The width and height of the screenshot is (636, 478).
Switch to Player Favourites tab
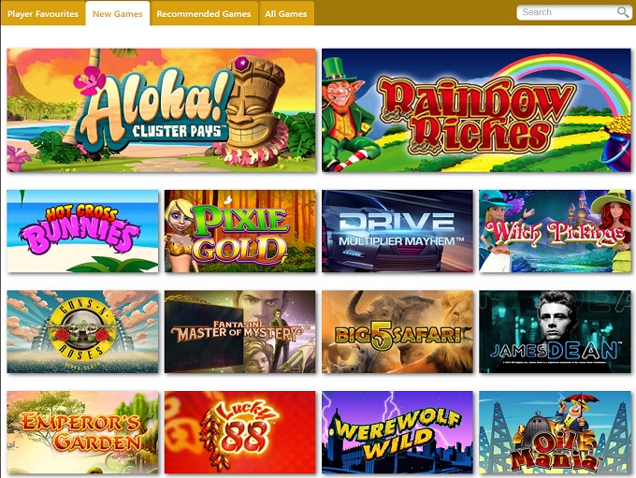point(43,14)
